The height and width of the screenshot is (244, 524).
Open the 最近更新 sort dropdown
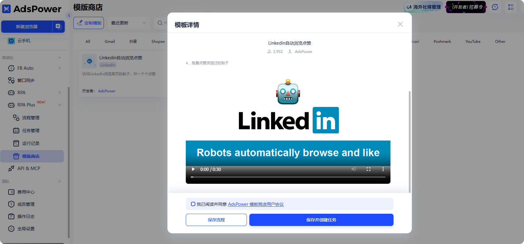129,23
